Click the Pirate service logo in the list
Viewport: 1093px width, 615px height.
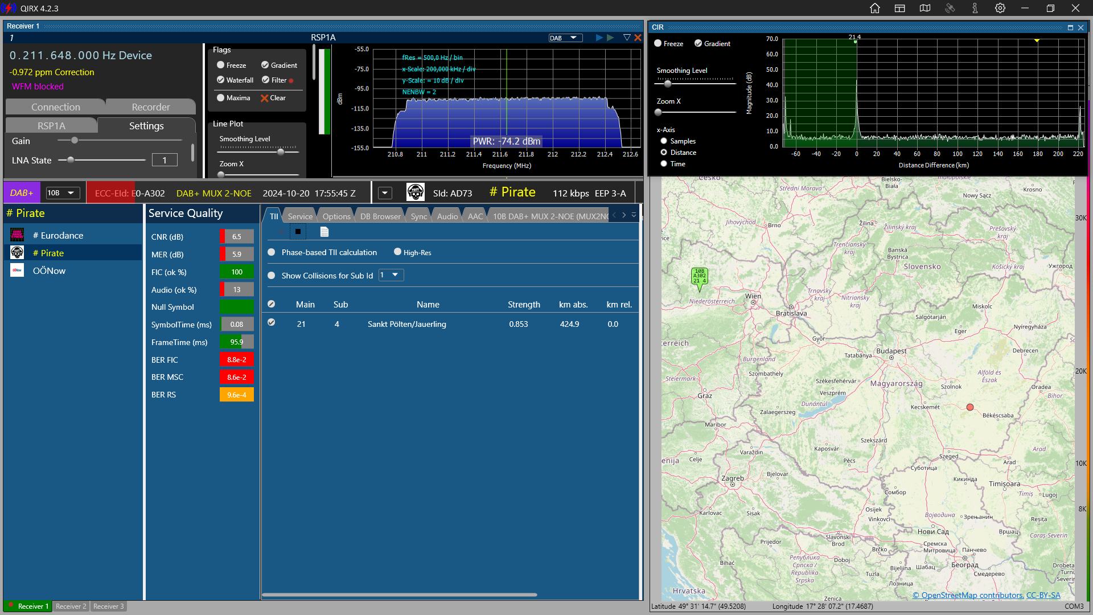pos(17,252)
